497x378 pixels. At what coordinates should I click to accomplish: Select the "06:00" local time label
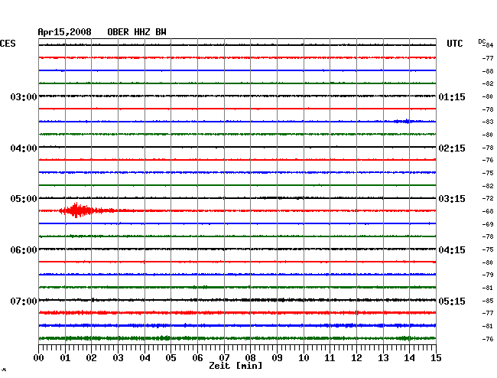[24, 250]
